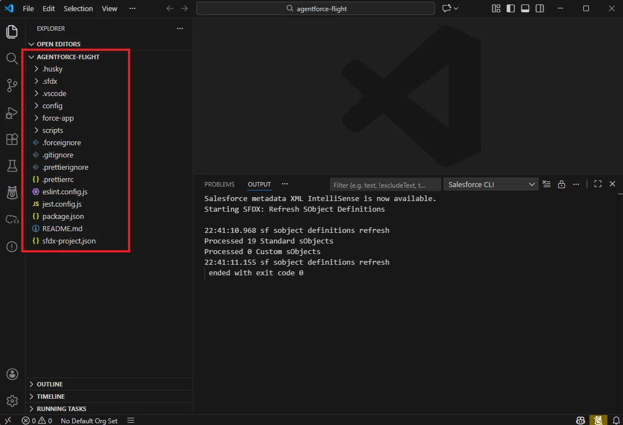Open the Salesforce CLI output channel dropdown
623x425 pixels.
tap(491, 184)
